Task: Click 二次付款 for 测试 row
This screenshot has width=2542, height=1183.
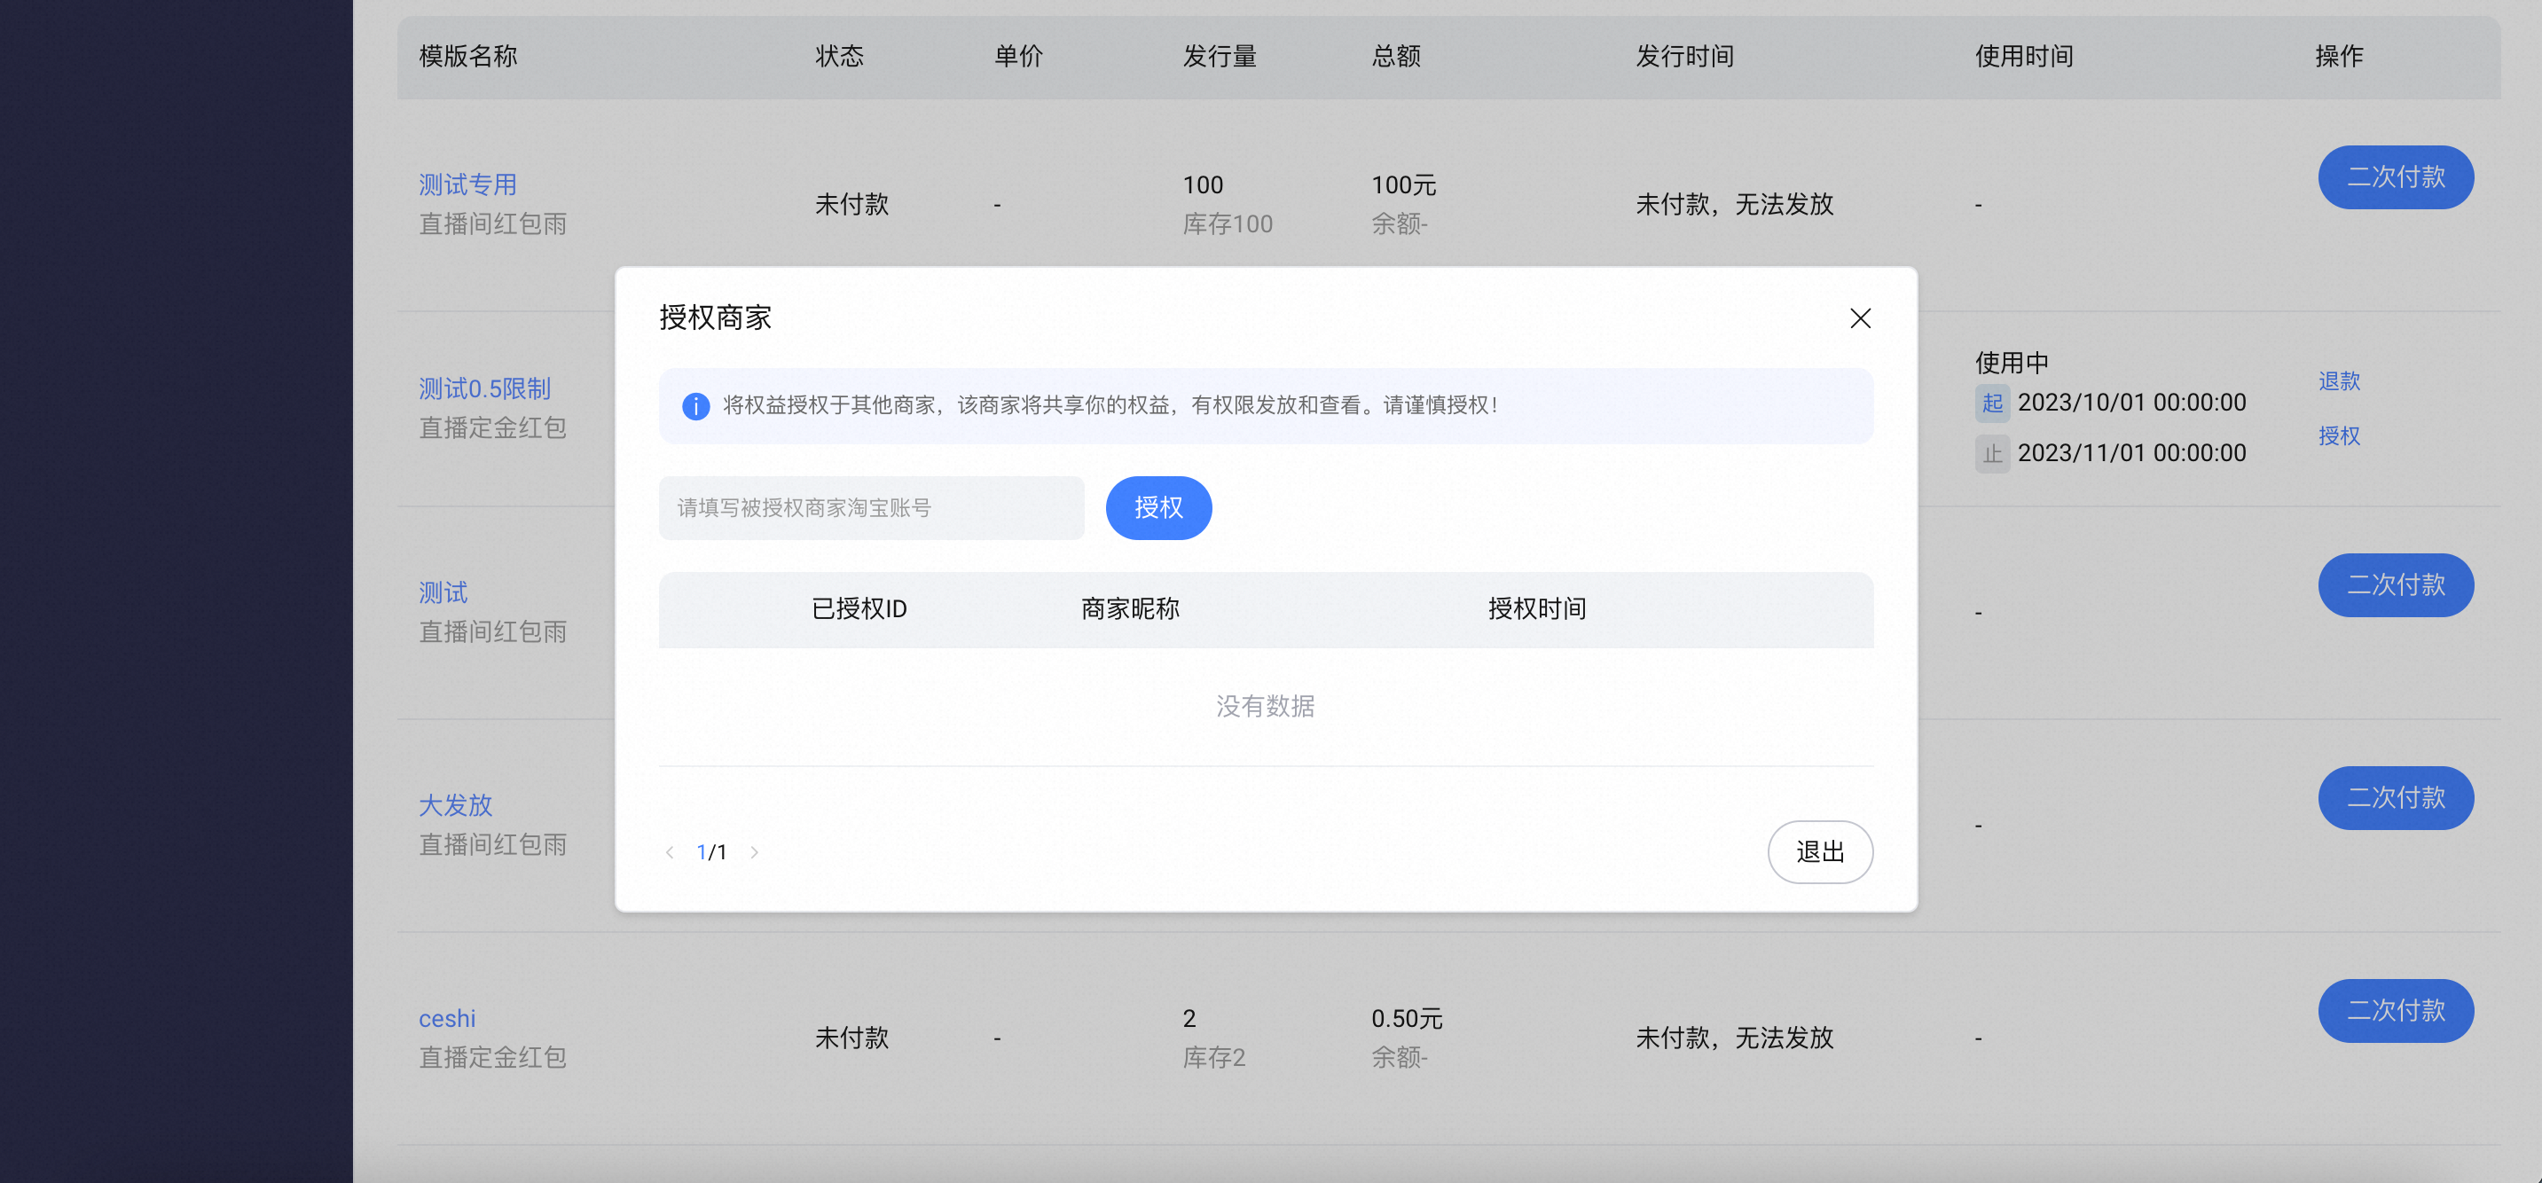Action: click(2396, 585)
